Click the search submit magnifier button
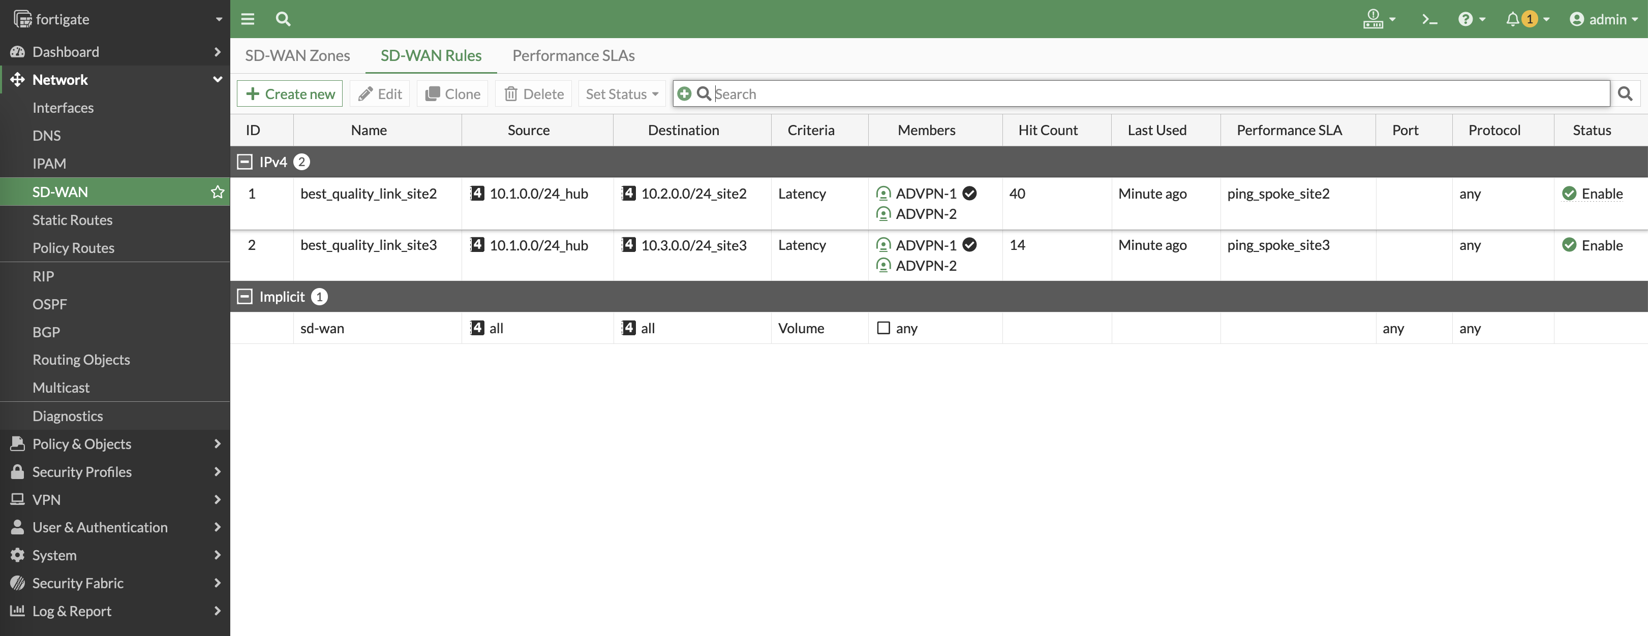This screenshot has width=1648, height=636. [x=1625, y=94]
